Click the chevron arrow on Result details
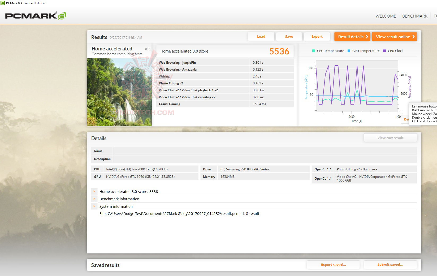Viewport: 437px width, 276px height. (x=367, y=37)
